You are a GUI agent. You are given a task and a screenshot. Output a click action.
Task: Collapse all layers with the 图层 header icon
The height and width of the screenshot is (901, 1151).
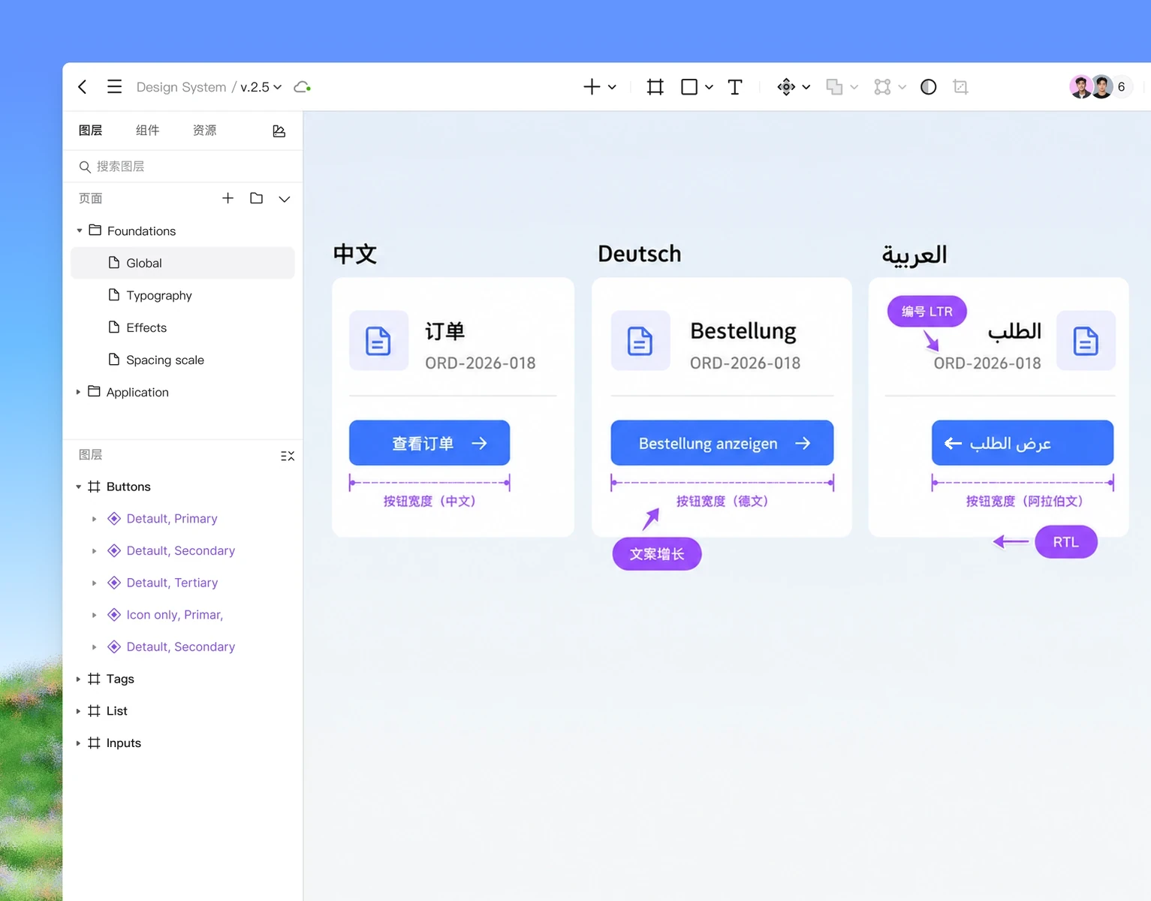pyautogui.click(x=288, y=456)
